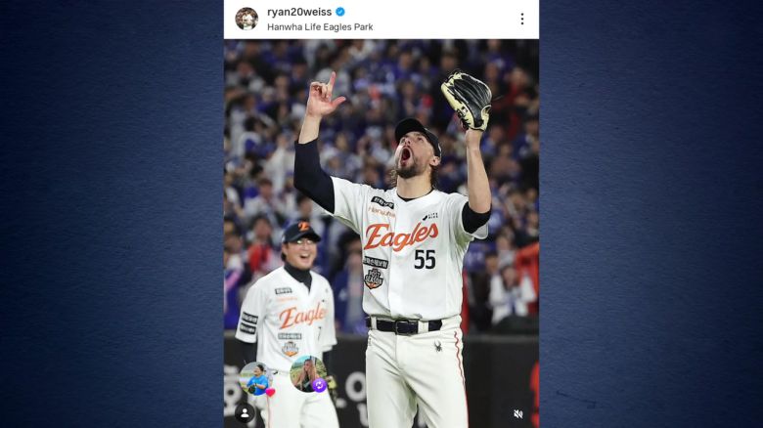The width and height of the screenshot is (763, 428).
Task: Open the three-dot more options menu
Action: [x=522, y=19]
